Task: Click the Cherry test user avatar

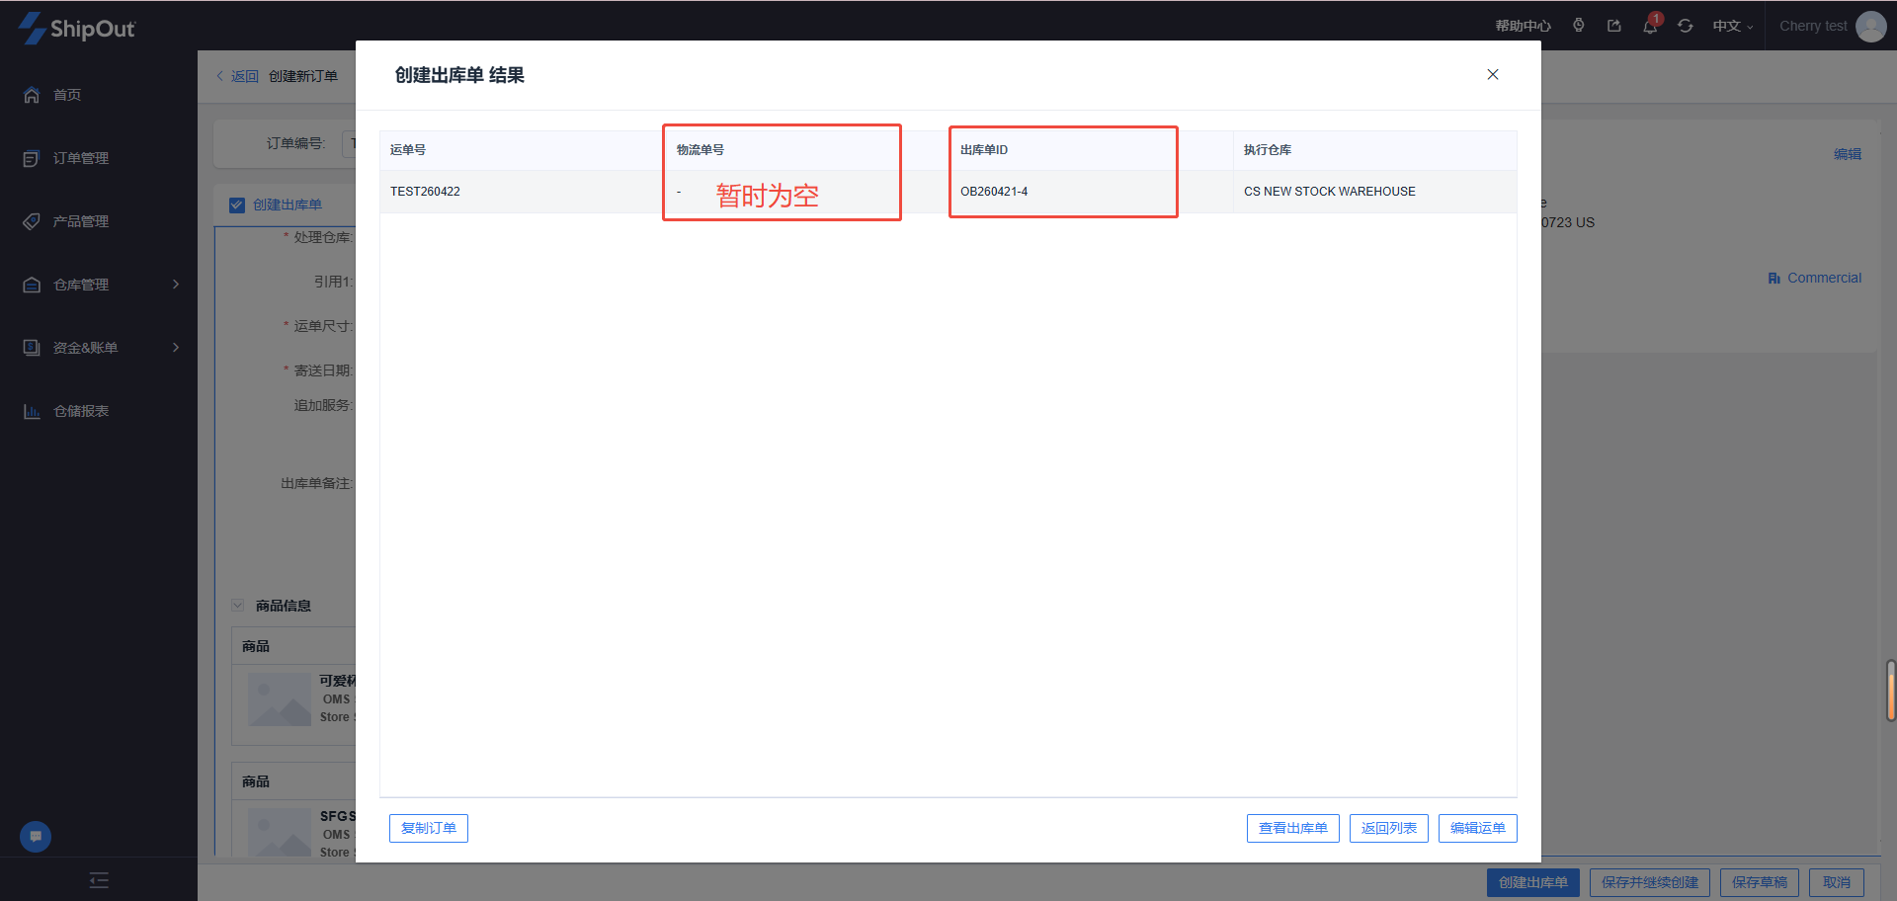Action: coord(1870,27)
